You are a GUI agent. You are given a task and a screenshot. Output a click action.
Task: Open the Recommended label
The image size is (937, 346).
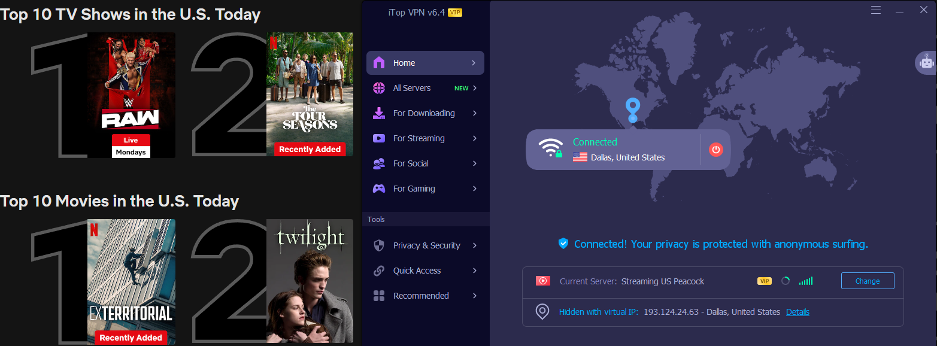(421, 296)
